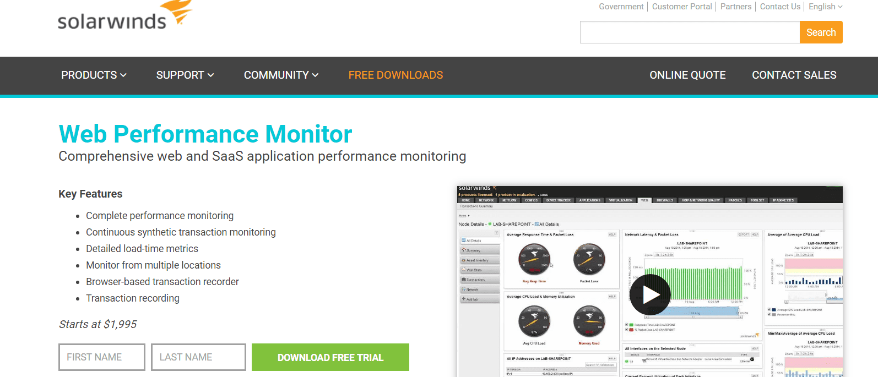Click the Web Performance Monitor heading
This screenshot has width=878, height=377.
(x=205, y=134)
